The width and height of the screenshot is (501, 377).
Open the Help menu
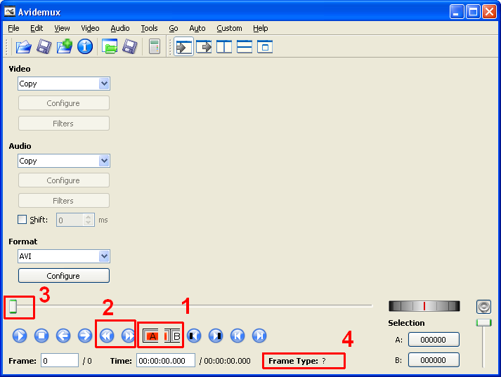[x=261, y=28]
